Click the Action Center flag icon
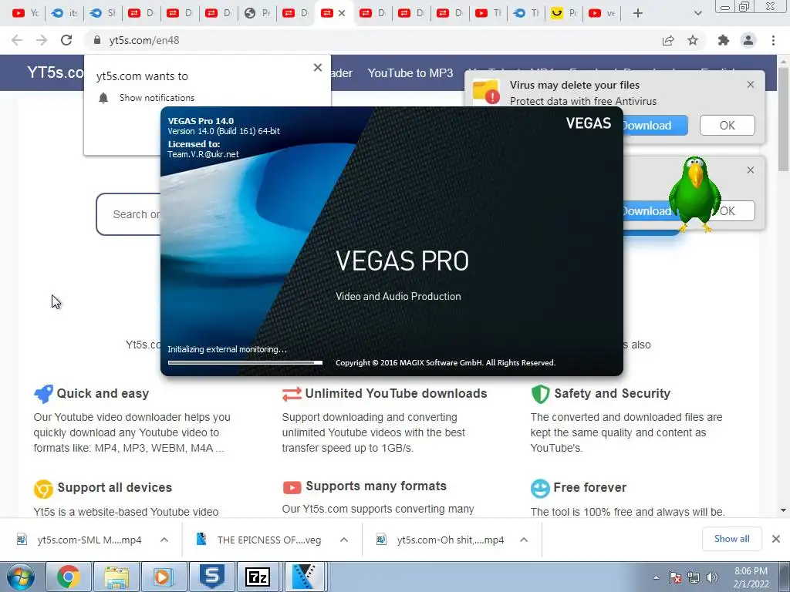This screenshot has width=790, height=592. (x=674, y=577)
